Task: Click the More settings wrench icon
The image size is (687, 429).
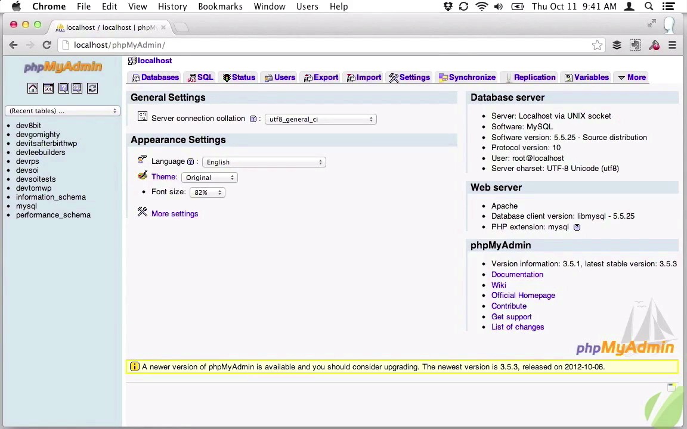Action: (142, 212)
